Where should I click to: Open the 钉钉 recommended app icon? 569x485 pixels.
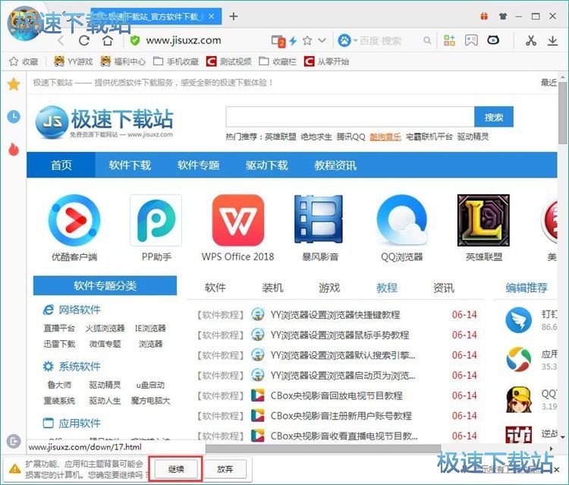click(519, 320)
